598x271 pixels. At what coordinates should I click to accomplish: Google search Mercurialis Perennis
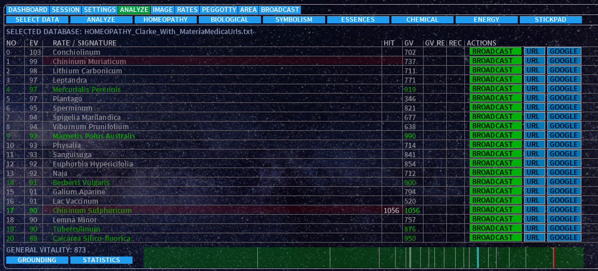[564, 88]
